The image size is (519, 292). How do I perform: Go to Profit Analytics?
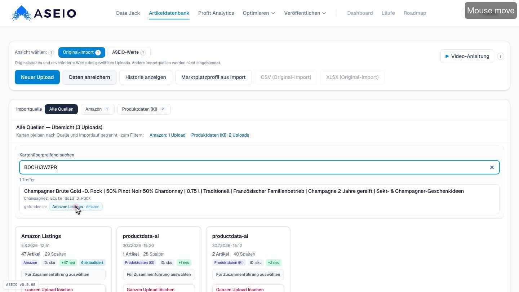(x=216, y=13)
